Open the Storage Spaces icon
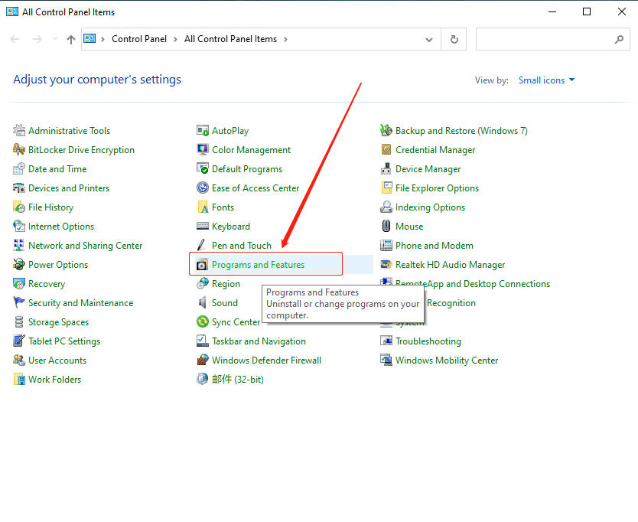638x522 pixels. [x=18, y=321]
